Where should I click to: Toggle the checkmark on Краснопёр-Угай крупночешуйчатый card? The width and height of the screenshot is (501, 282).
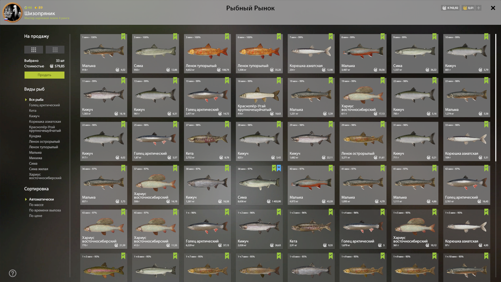(279, 81)
